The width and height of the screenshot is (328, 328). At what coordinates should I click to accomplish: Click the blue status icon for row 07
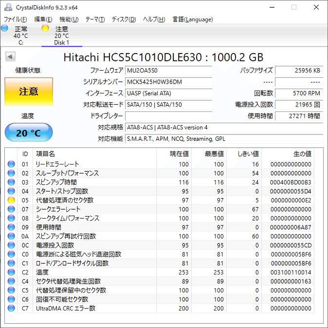coord(11,209)
